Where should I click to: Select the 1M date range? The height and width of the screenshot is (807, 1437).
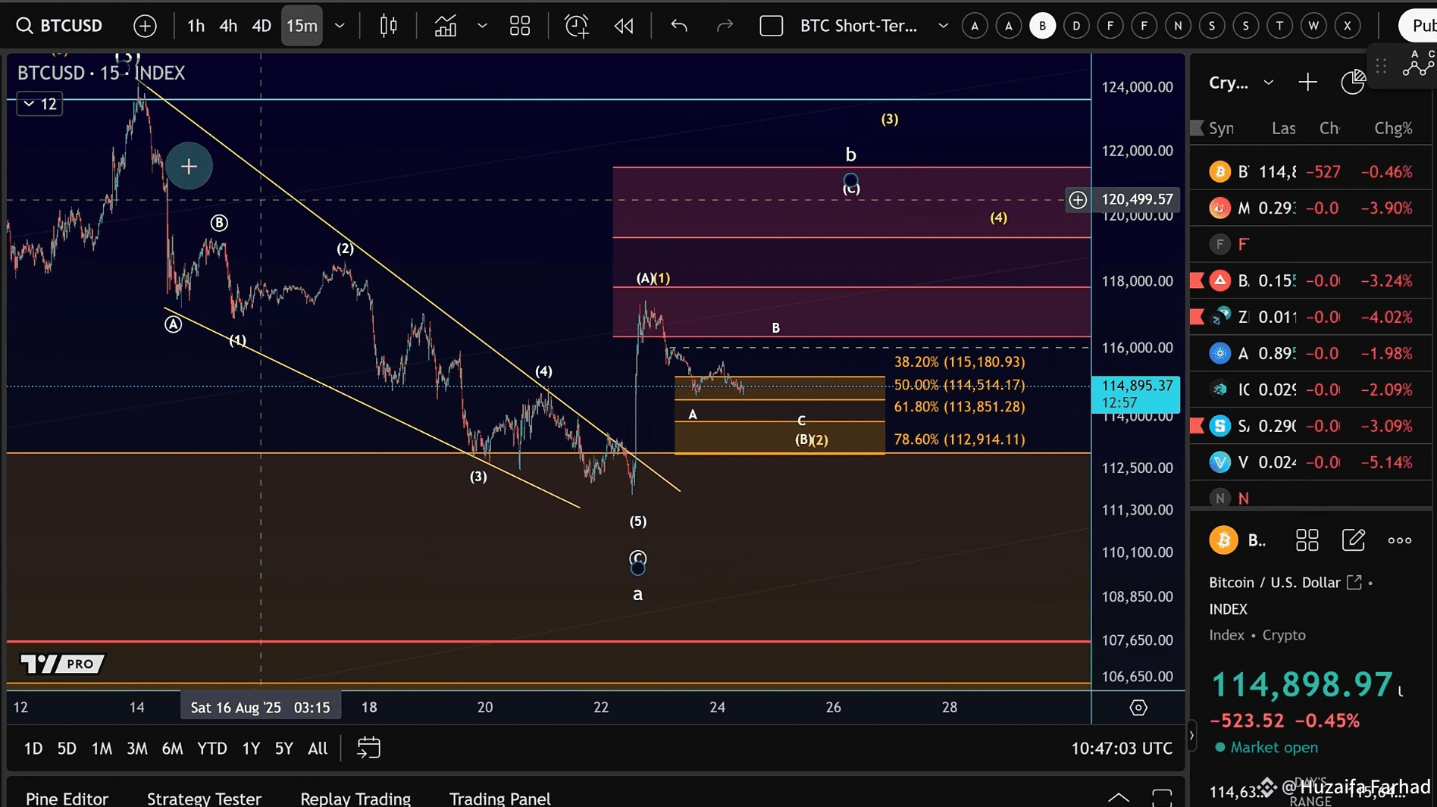click(x=102, y=749)
